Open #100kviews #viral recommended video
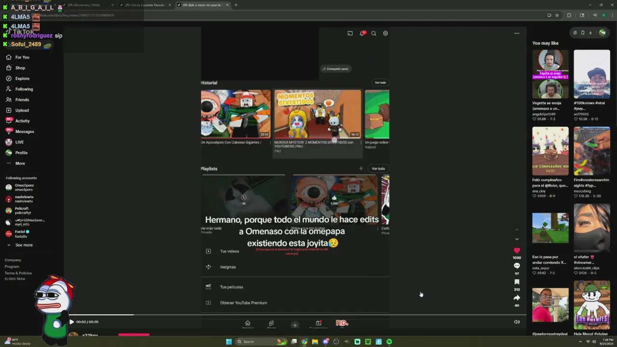The image size is (617, 347). pos(591,74)
